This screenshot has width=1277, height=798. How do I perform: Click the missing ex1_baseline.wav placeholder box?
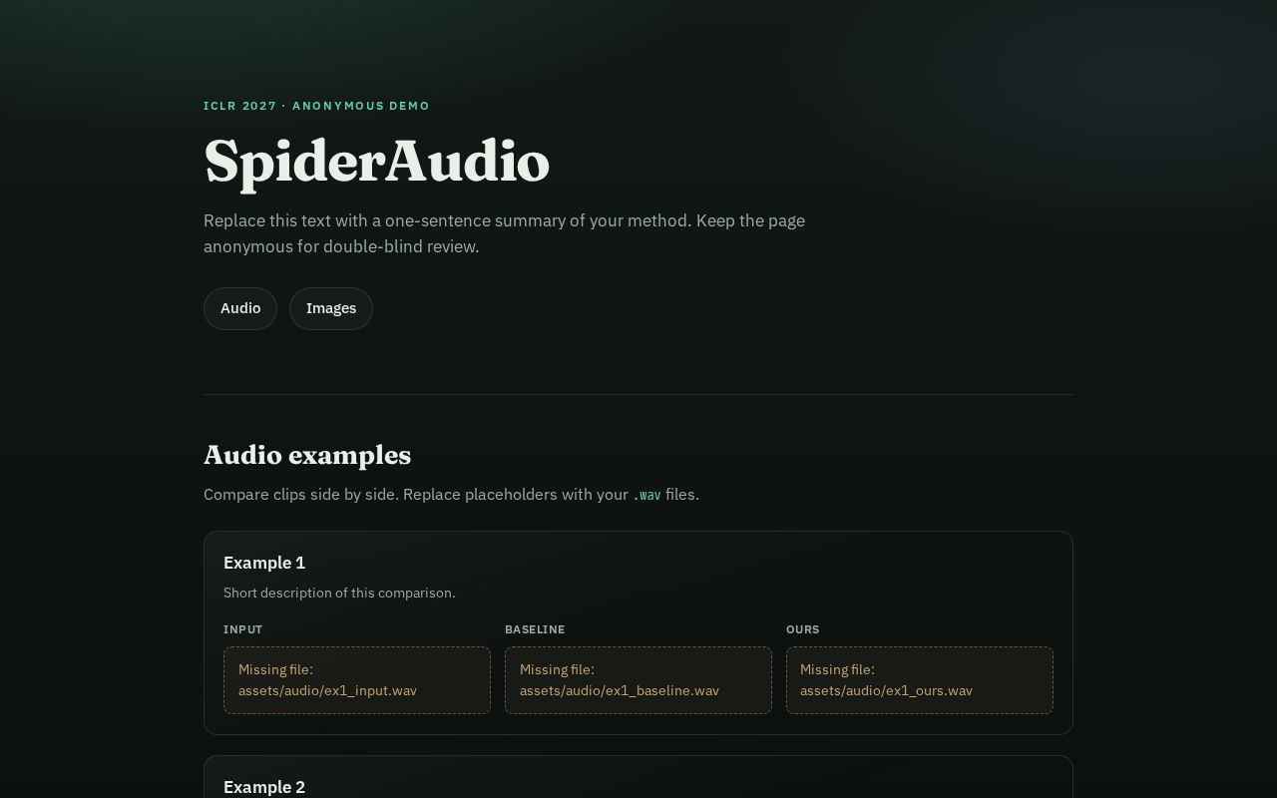(x=638, y=680)
